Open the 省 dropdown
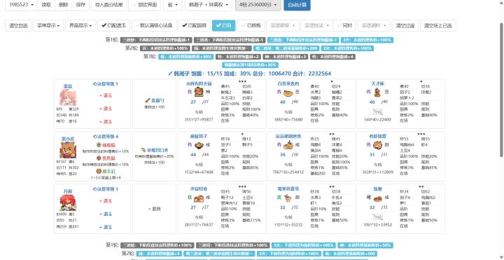Viewport: 504px width, 260px height. pos(172,5)
